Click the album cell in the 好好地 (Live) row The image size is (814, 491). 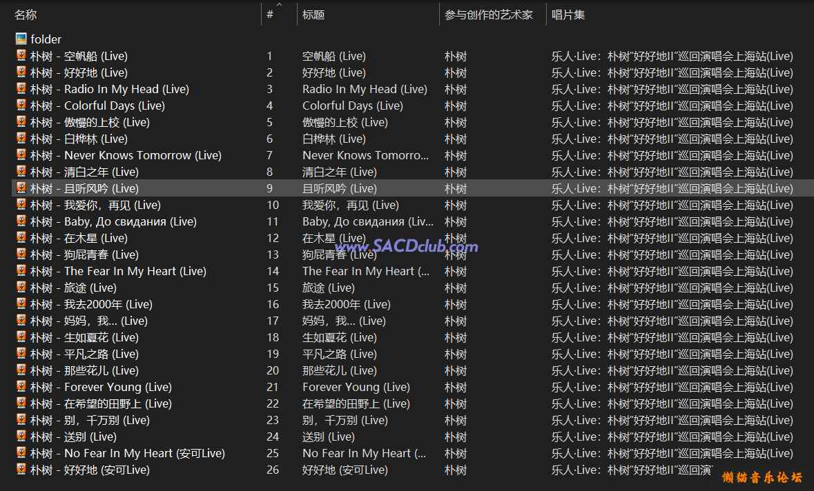(672, 72)
